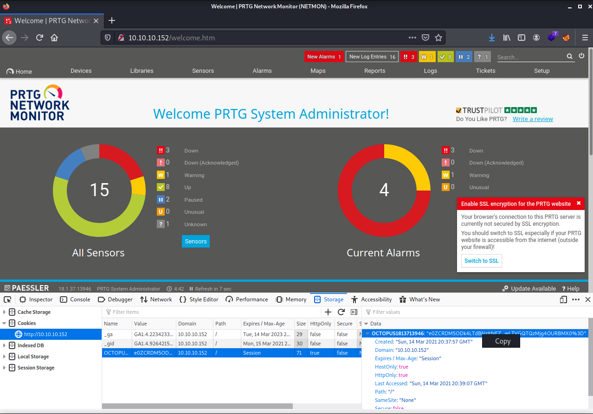Collapse the Data section in cookie details
The width and height of the screenshot is (593, 414).
(x=366, y=324)
